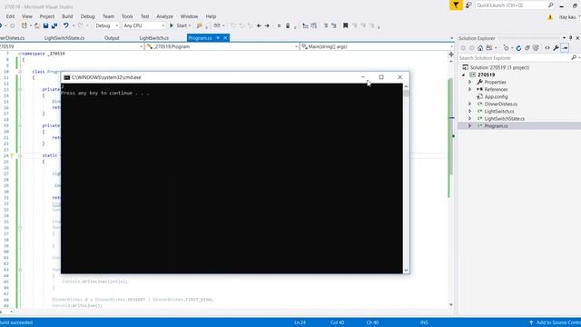Click the account warning triangle icon
The image size is (581, 327).
pos(550,17)
